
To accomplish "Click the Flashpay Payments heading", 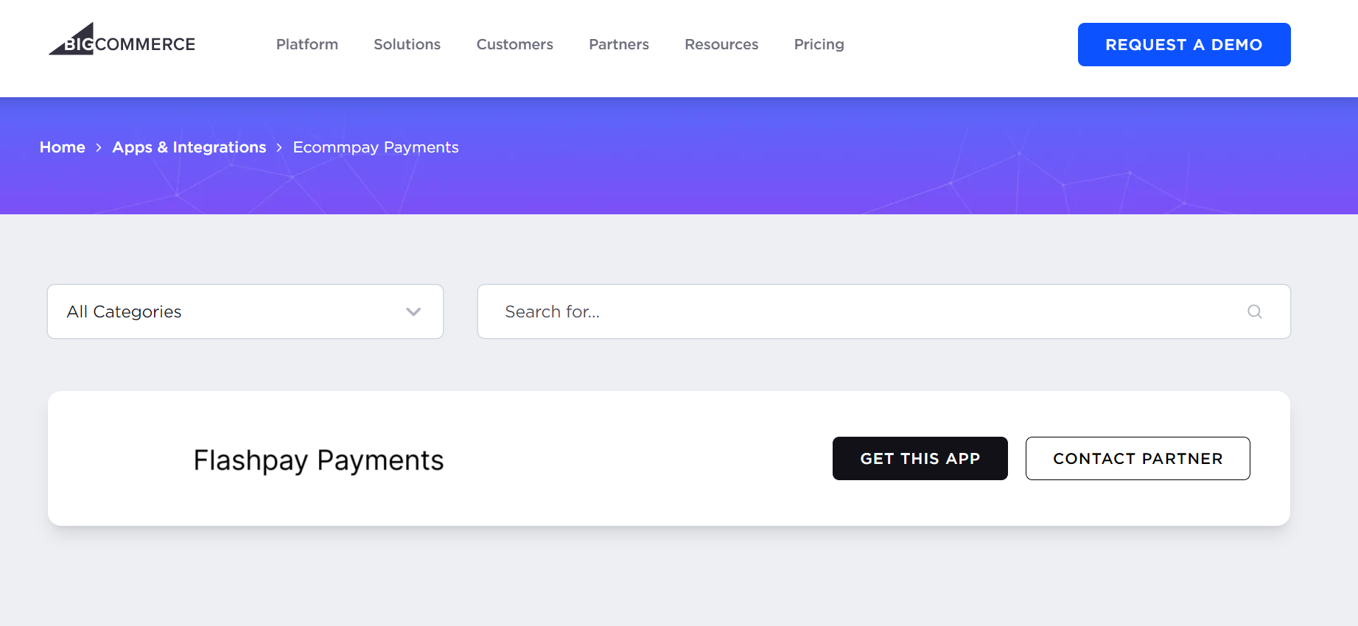I will [318, 460].
